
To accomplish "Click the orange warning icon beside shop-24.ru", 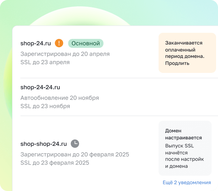I will 59,43.
